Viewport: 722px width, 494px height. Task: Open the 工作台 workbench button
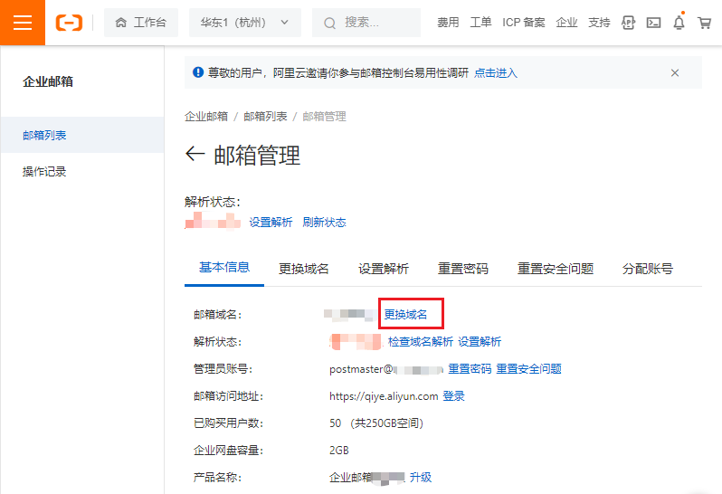[140, 23]
